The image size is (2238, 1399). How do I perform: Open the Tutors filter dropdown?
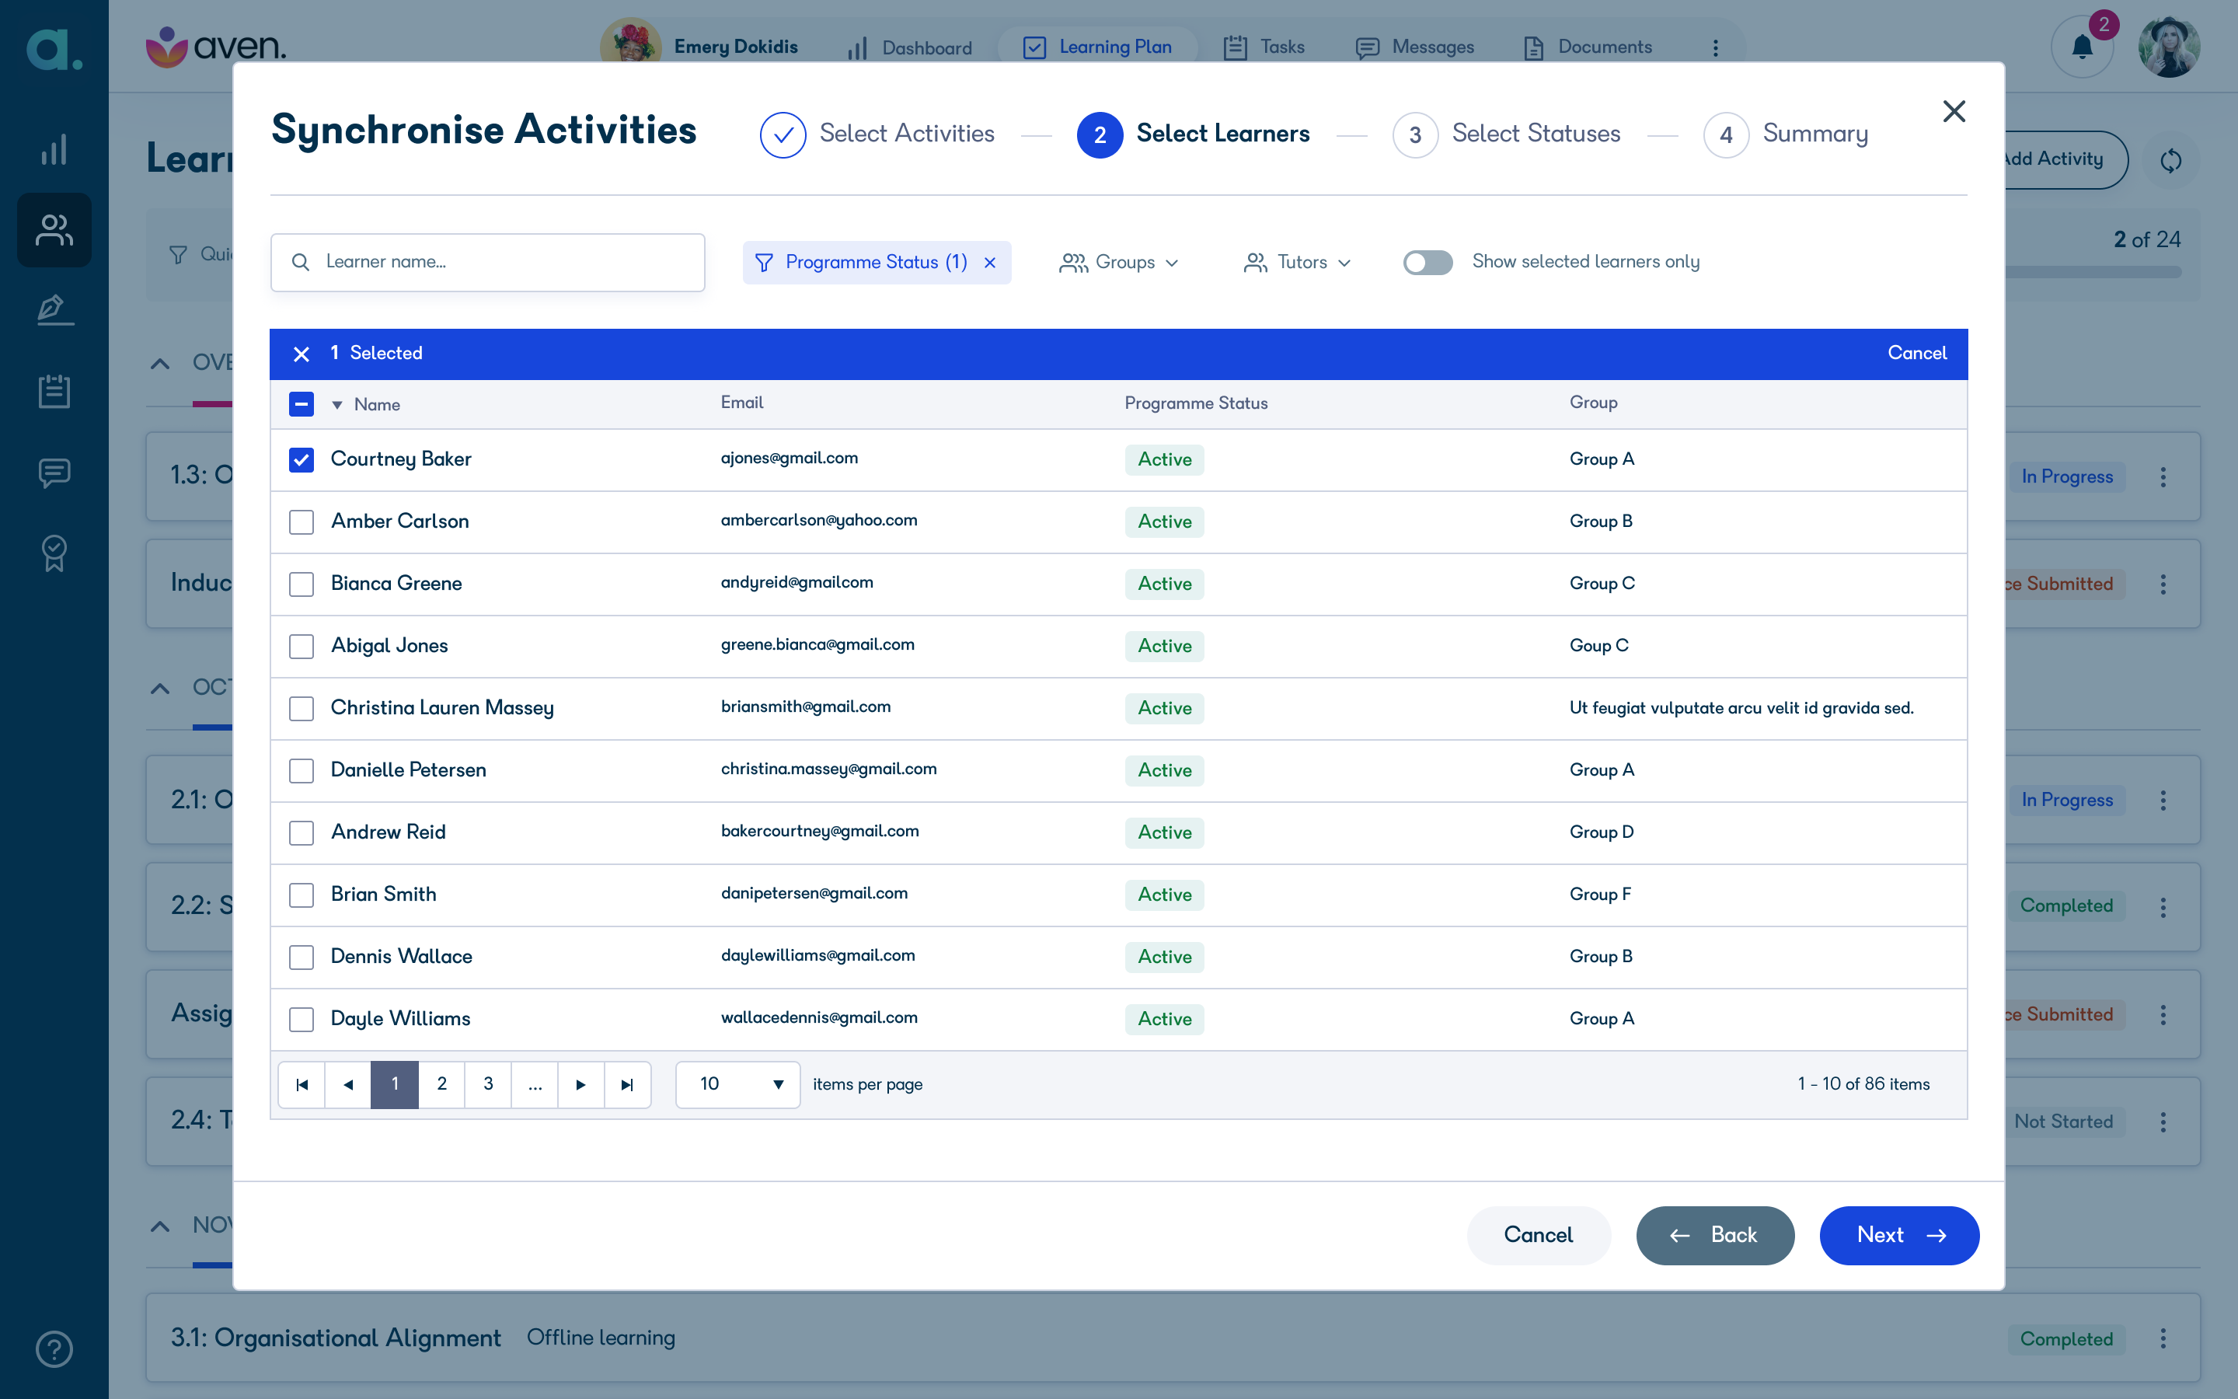coord(1298,263)
